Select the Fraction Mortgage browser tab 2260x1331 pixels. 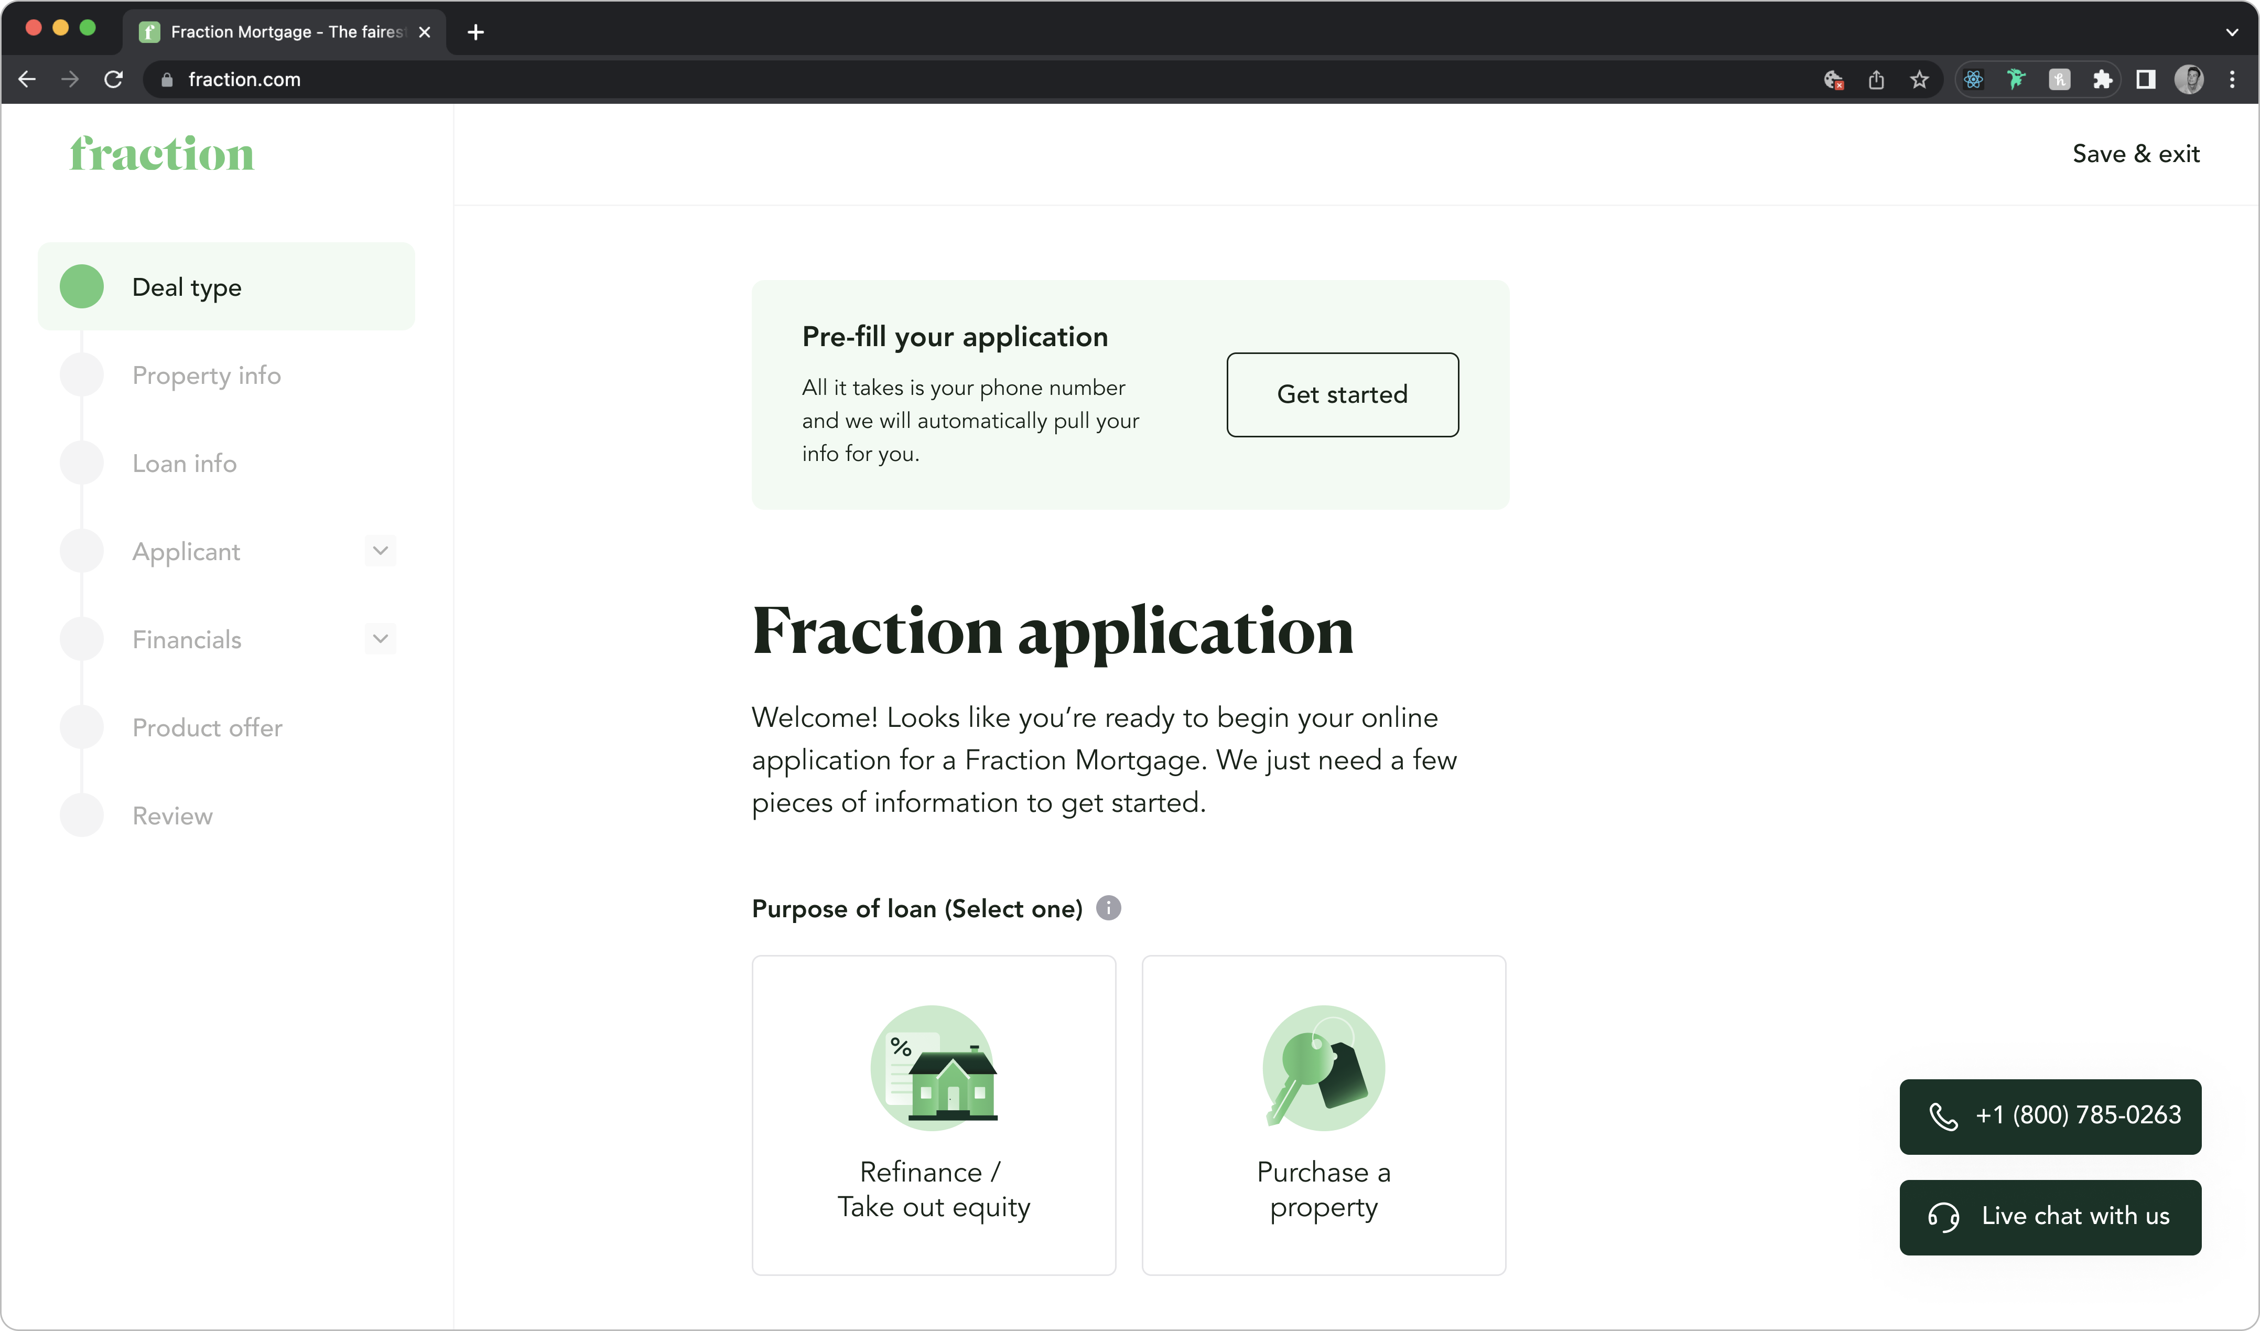(284, 33)
